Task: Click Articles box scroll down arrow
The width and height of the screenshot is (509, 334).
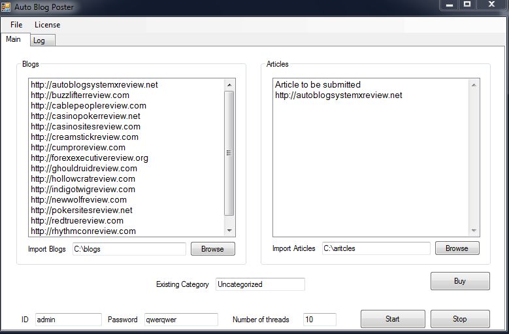Action: click(474, 231)
